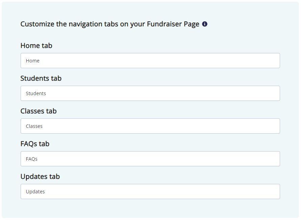Screen dimensions: 301x220
Task: Click into the Students tab text box
Action: point(150,93)
